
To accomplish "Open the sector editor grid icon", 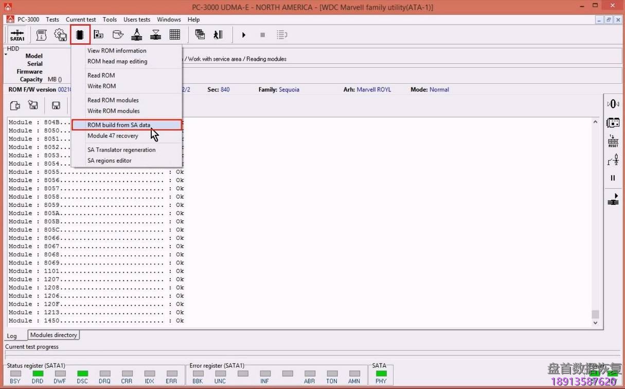I will click(174, 34).
